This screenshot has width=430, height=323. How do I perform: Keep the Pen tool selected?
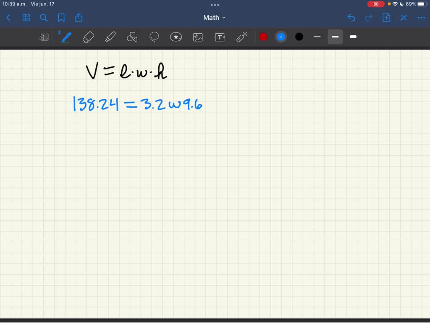coord(65,37)
